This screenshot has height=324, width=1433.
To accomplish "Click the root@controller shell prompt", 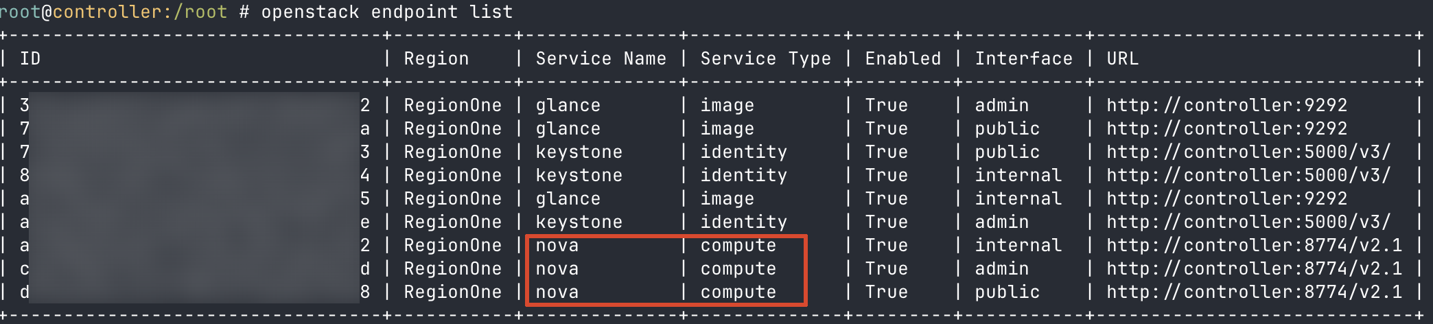I will 113,12.
